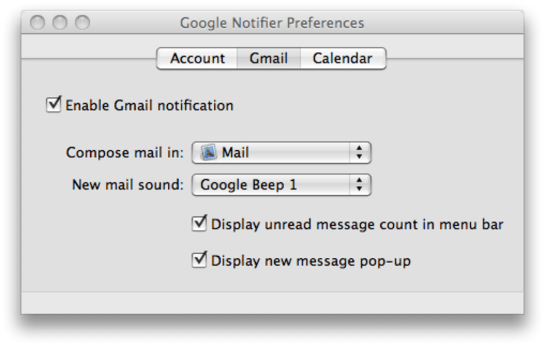This screenshot has width=545, height=346.
Task: Select the Gmail tab
Action: coord(269,58)
